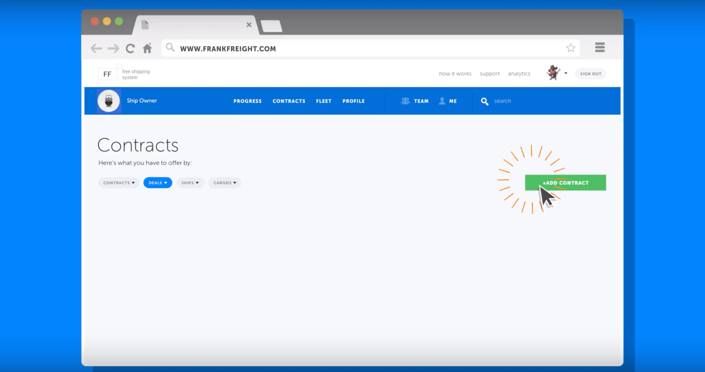Click the page icon on the active tab
Image resolution: width=705 pixels, height=372 pixels.
point(145,25)
